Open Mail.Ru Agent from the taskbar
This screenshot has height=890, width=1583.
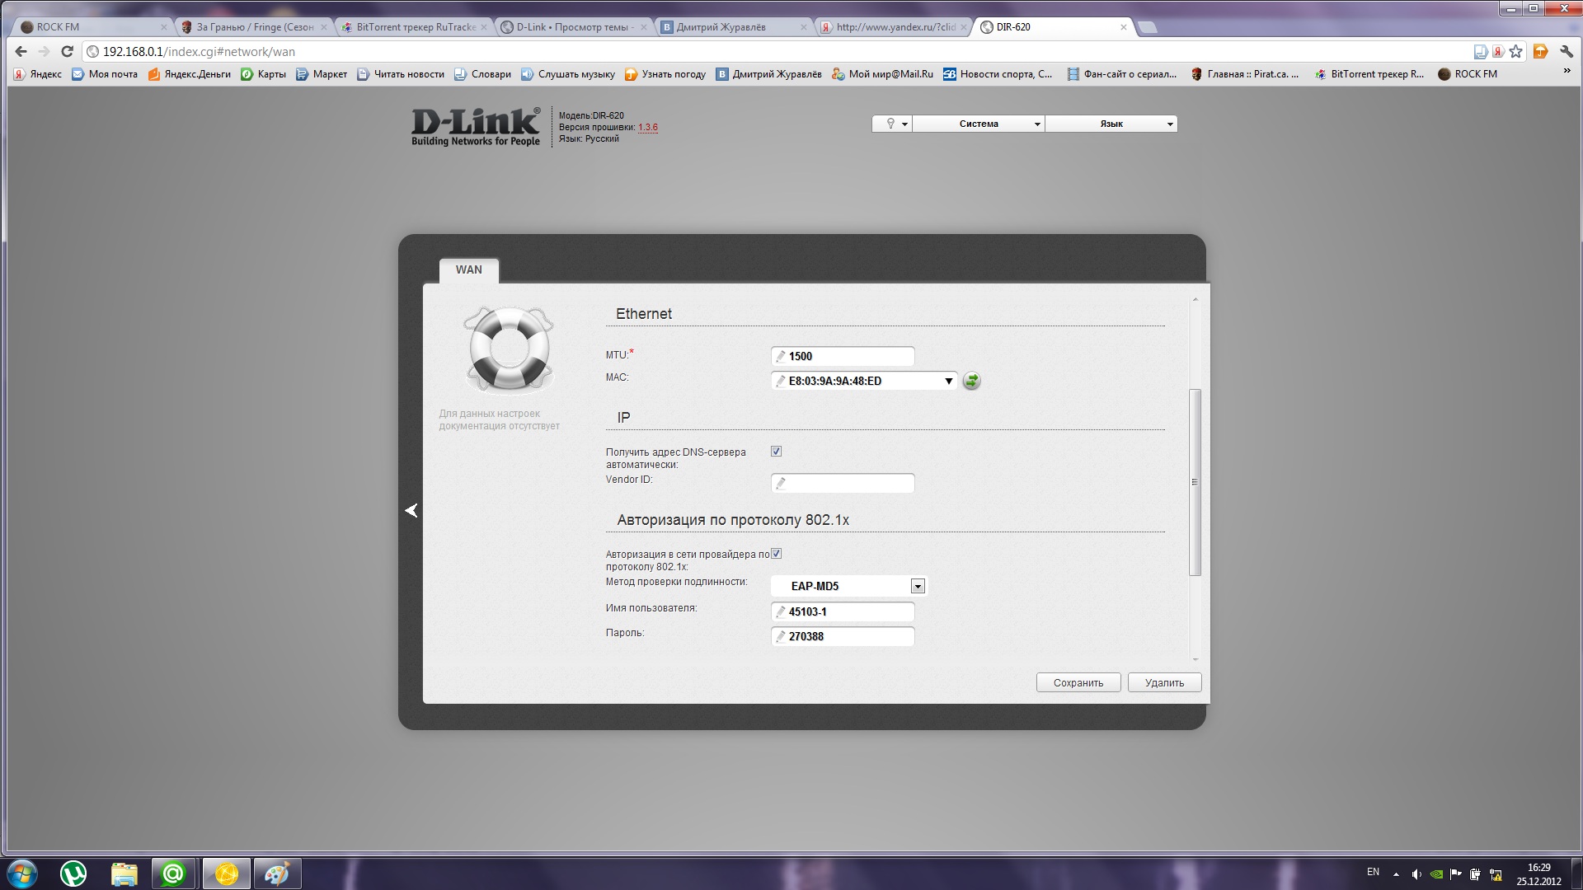pyautogui.click(x=173, y=874)
